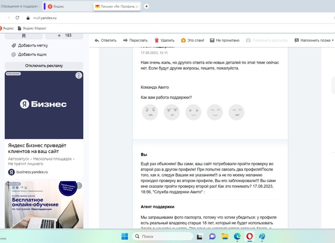
Task: Mark the email as spam (Это спам!)
Action: pyautogui.click(x=192, y=40)
